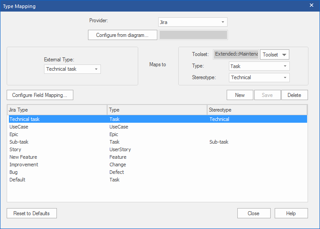
Task: Click the Help button
Action: 291,213
